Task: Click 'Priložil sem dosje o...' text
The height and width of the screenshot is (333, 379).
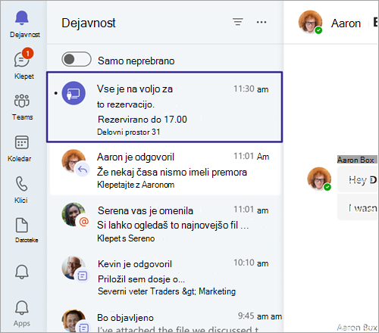Action: pyautogui.click(x=141, y=279)
